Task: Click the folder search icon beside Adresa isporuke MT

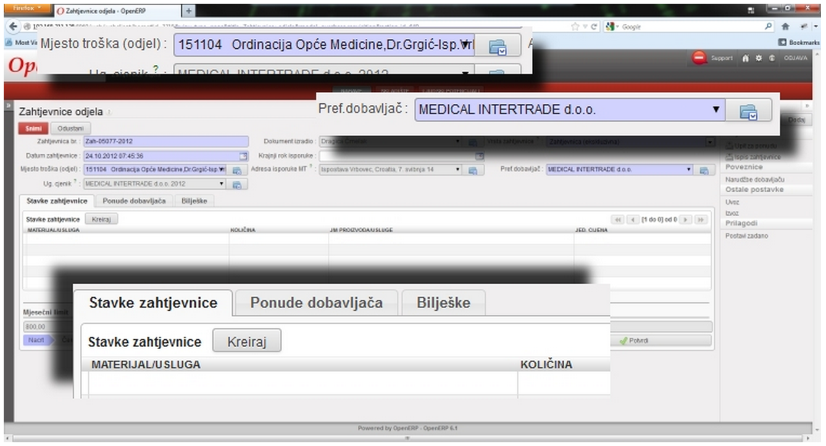Action: point(473,170)
